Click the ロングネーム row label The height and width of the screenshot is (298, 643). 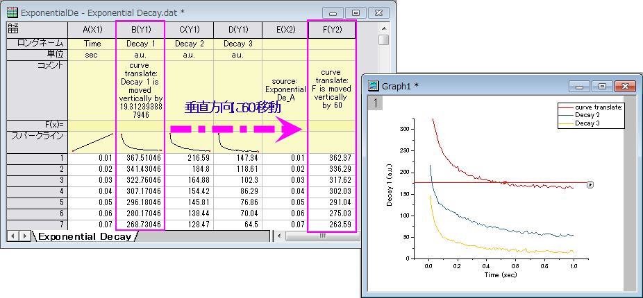[37, 44]
